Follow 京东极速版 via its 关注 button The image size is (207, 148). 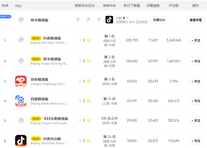(x=195, y=81)
